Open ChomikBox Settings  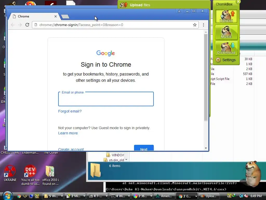(229, 60)
